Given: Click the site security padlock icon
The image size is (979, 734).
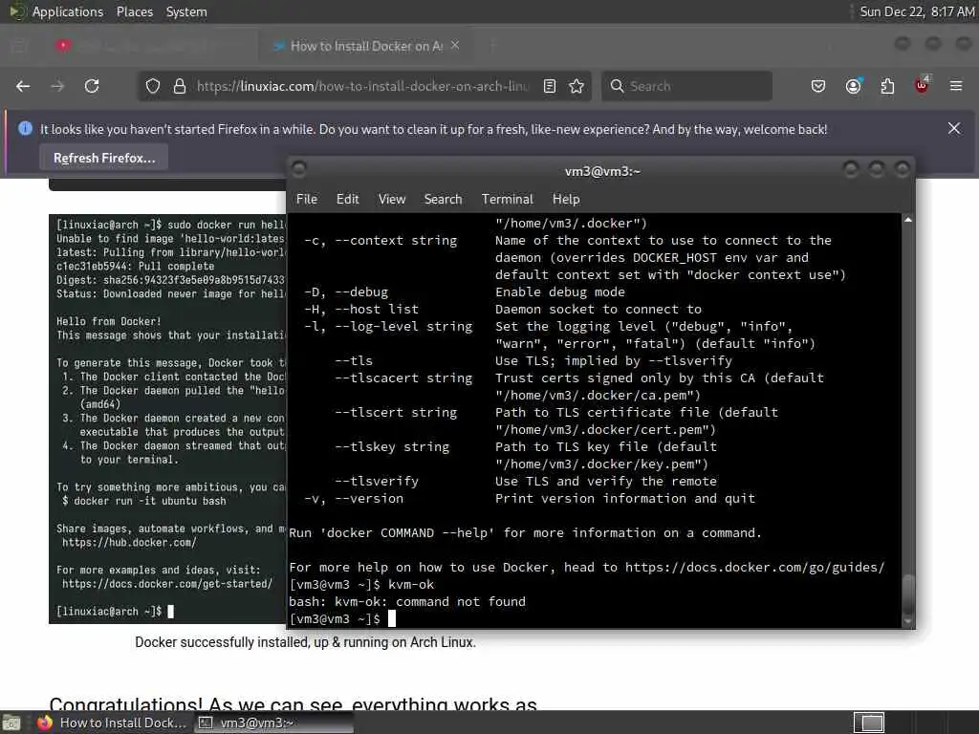Looking at the screenshot, I should click(x=180, y=86).
